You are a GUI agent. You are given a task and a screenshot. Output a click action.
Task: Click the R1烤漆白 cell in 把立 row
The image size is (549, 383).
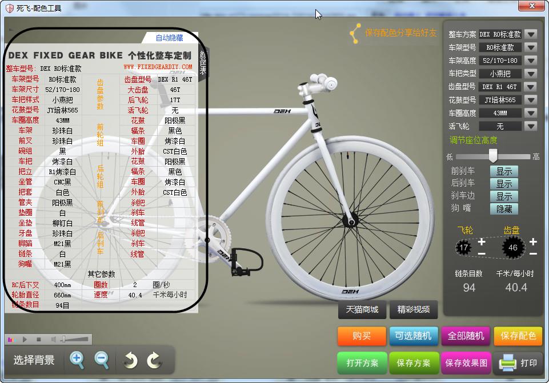point(62,172)
